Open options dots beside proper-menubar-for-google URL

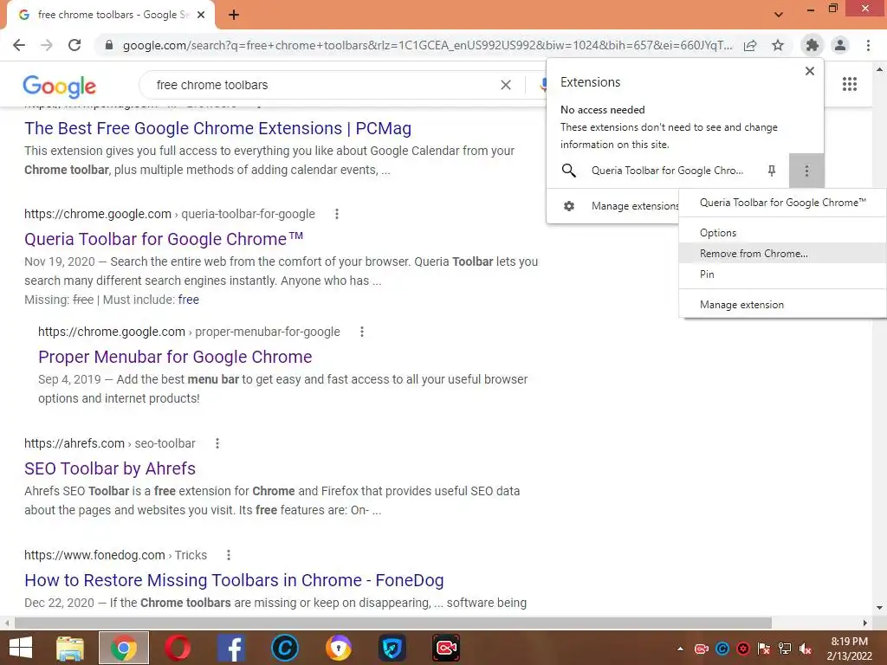(362, 332)
